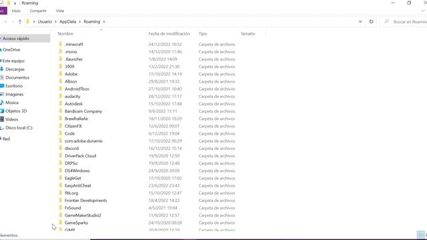Open Imágenes in navigation pane
The height and width of the screenshot is (240, 427).
tap(15, 95)
